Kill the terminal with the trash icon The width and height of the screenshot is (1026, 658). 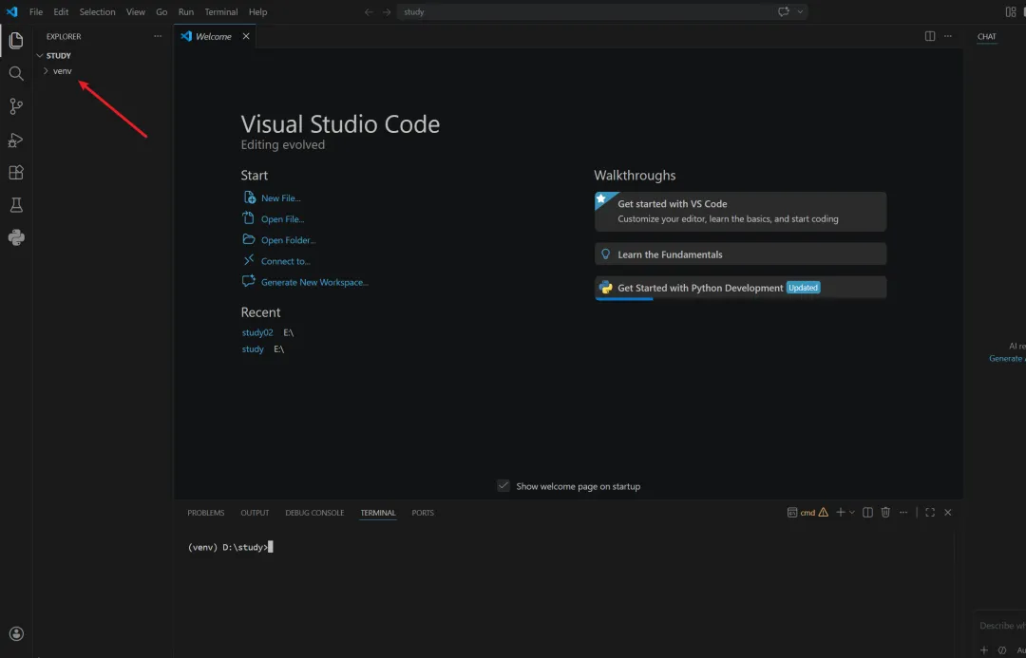coord(885,513)
